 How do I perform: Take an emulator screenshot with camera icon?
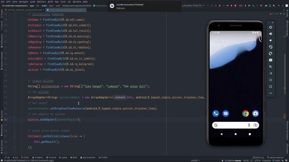pyautogui.click(x=270, y=60)
